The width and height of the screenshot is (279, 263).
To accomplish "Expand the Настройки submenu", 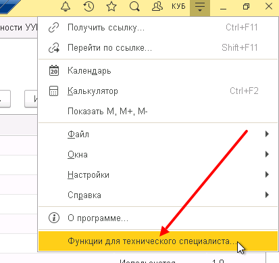I will click(158, 175).
